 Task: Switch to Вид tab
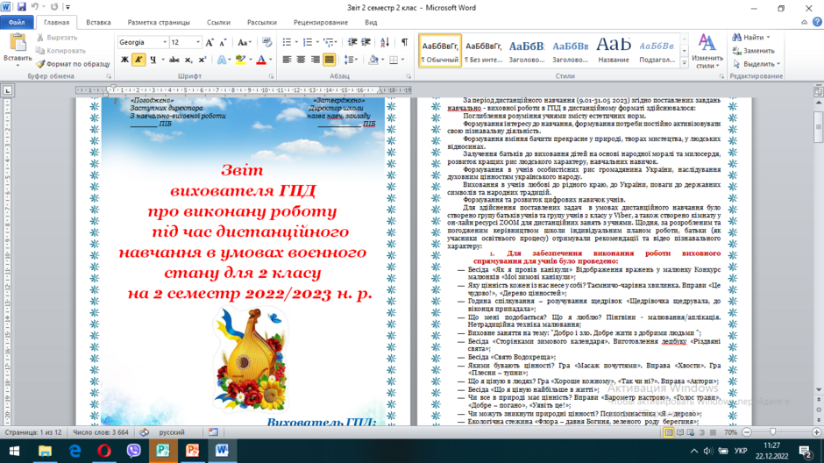click(x=371, y=22)
